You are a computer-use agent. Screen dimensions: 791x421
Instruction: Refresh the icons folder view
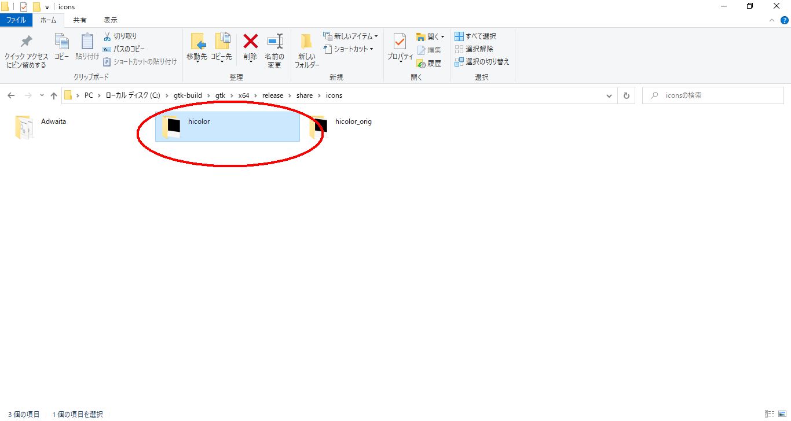[x=627, y=95]
